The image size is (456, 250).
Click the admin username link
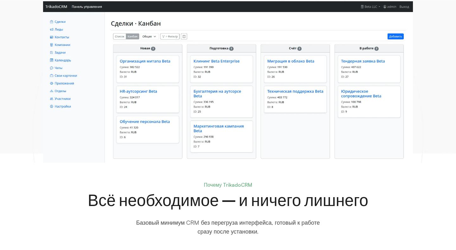tap(392, 7)
